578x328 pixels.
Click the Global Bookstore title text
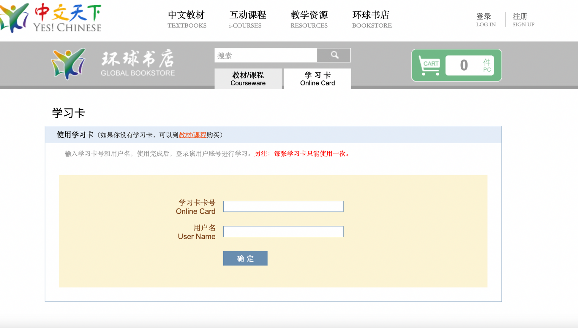point(138,63)
